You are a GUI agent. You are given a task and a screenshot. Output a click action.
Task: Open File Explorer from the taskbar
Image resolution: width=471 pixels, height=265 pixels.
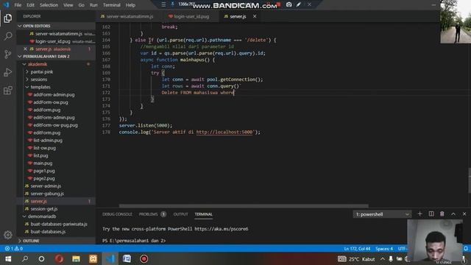(x=76, y=258)
